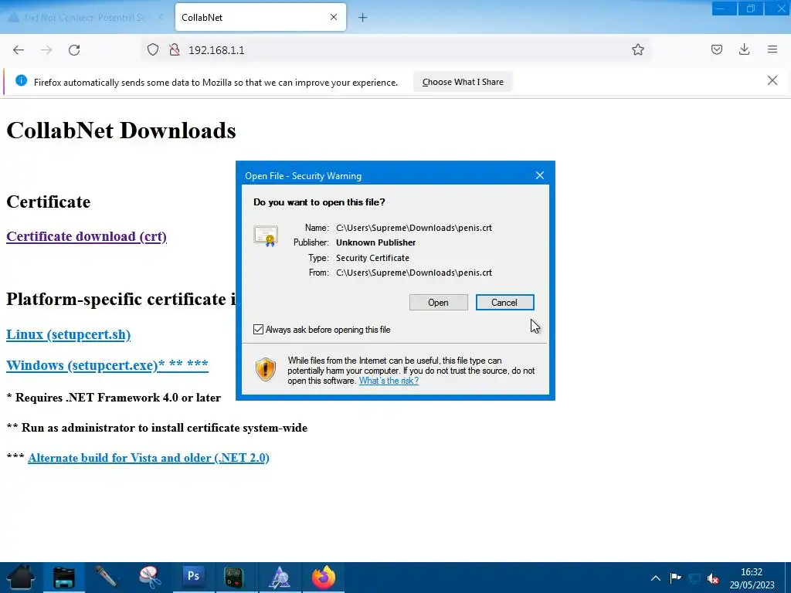The height and width of the screenshot is (593, 791).
Task: Open the tracking protection shield icon
Action: pos(153,49)
